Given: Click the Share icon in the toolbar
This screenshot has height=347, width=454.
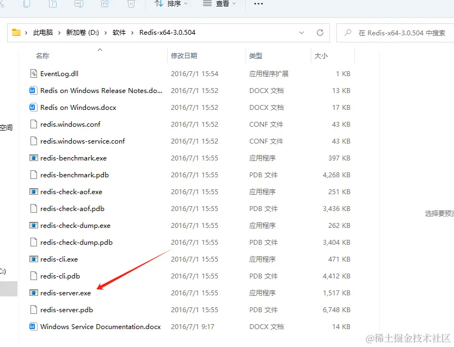Looking at the screenshot, I should pyautogui.click(x=105, y=3).
